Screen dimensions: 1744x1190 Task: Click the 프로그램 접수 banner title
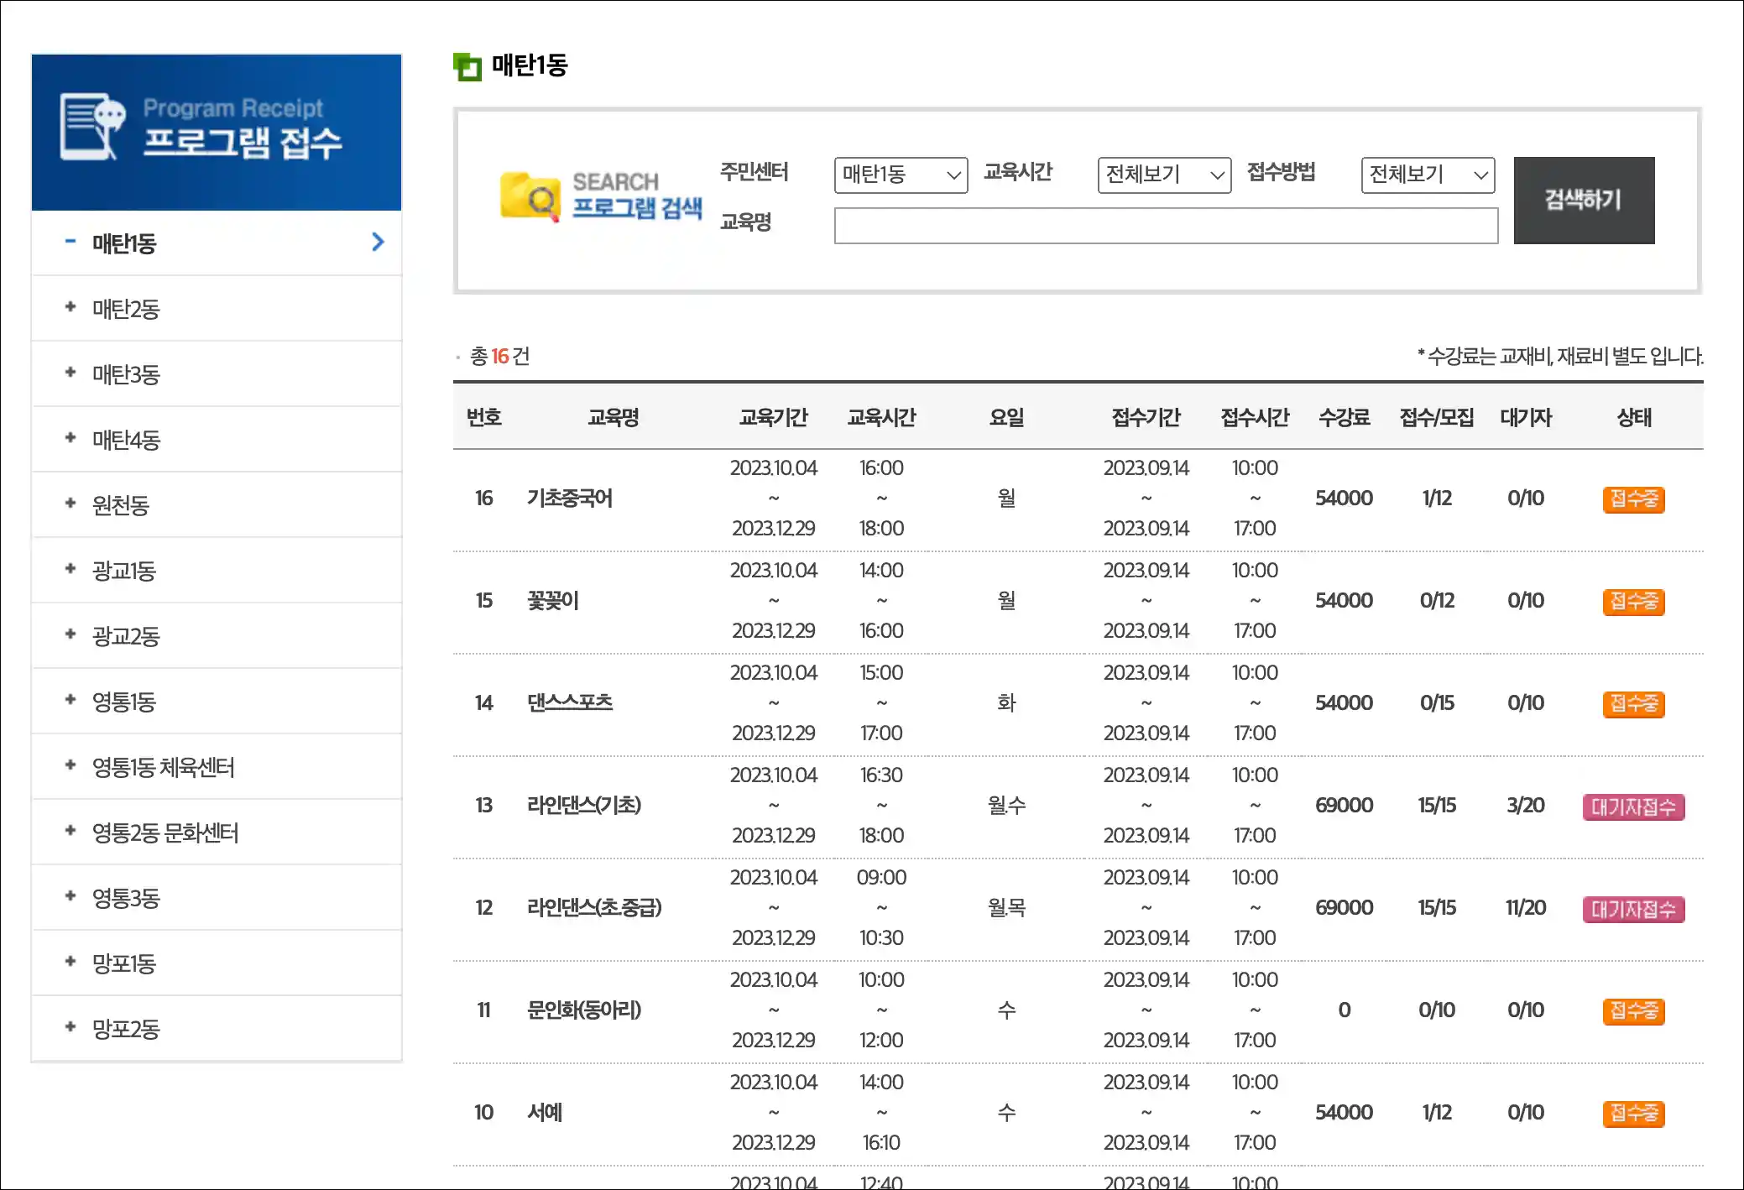[x=243, y=144]
